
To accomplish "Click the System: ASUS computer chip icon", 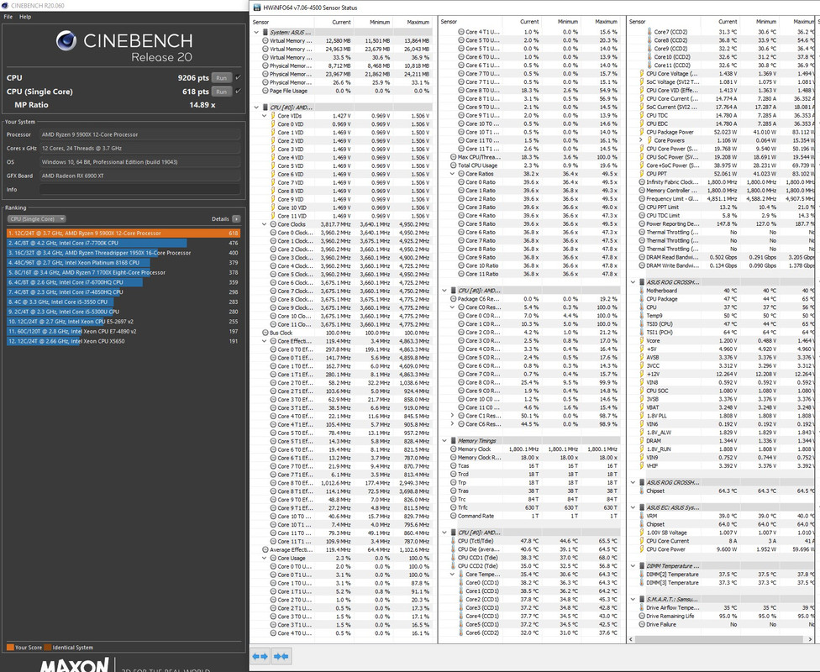I will [x=265, y=33].
